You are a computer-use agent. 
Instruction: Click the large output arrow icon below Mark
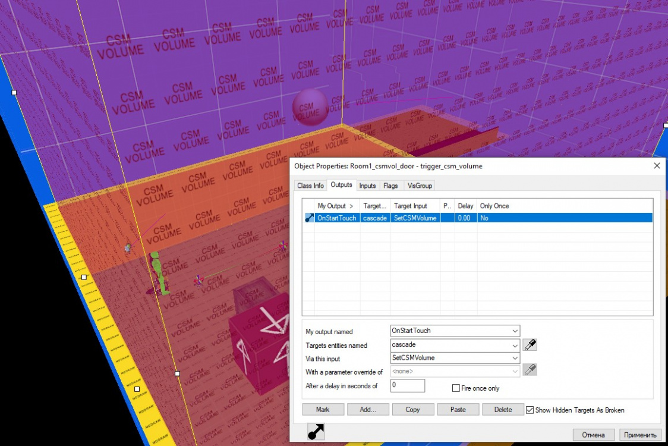point(316,432)
